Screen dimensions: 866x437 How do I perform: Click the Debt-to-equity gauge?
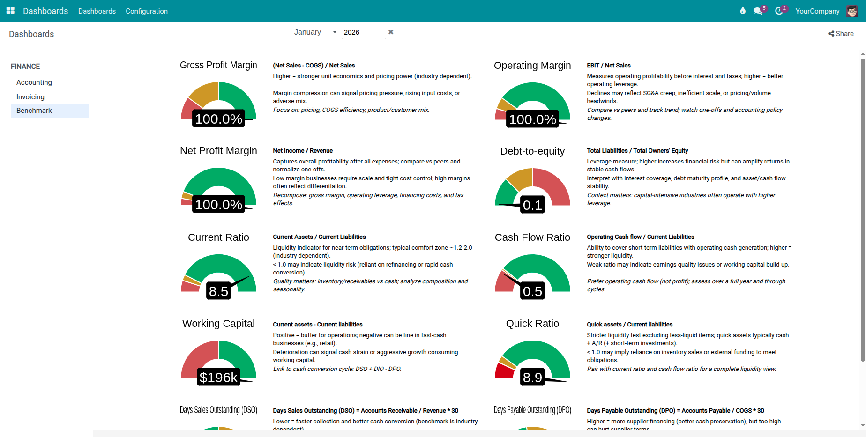pos(532,187)
